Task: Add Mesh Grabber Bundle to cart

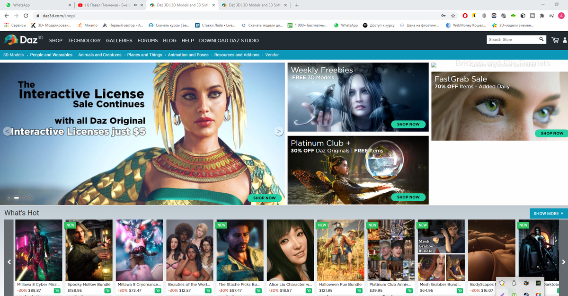Action: [x=460, y=290]
